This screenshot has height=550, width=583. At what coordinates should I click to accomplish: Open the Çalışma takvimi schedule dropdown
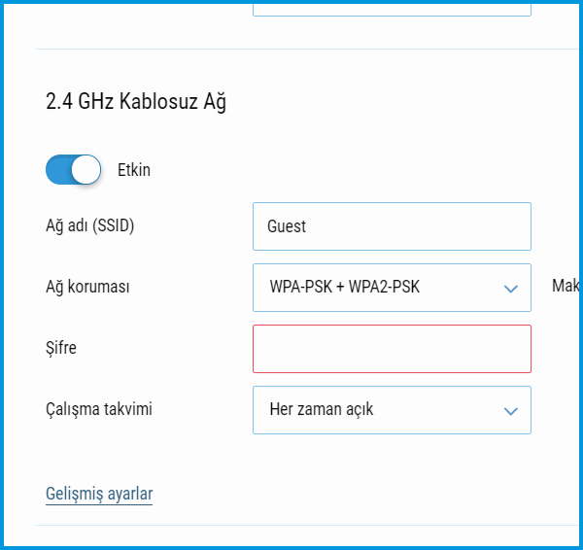pyautogui.click(x=392, y=410)
